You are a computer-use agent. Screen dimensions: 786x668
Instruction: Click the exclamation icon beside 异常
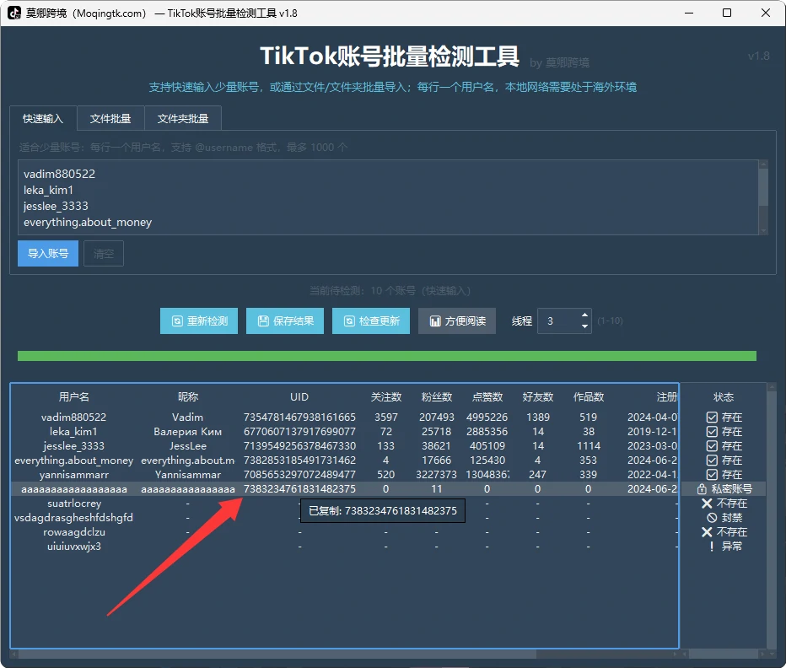[712, 547]
